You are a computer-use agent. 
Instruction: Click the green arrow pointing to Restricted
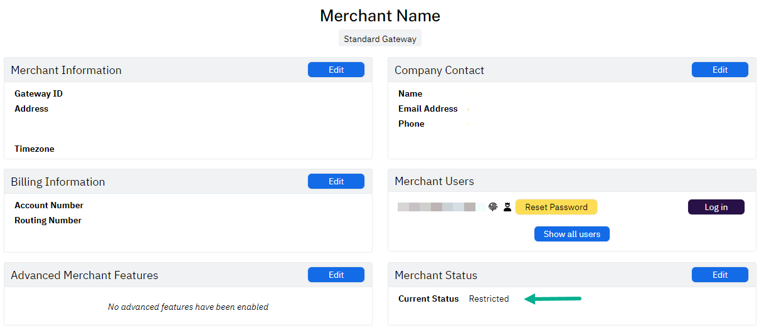coord(553,299)
